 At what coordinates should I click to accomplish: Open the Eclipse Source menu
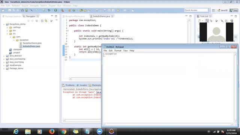pos(25,6)
